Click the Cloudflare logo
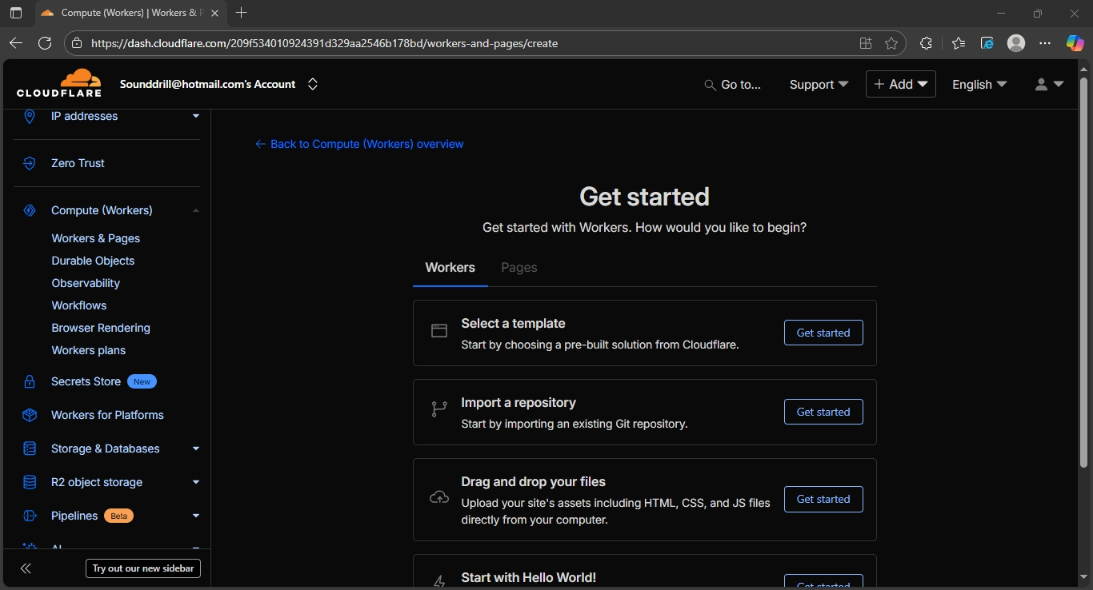The height and width of the screenshot is (590, 1093). pos(59,83)
